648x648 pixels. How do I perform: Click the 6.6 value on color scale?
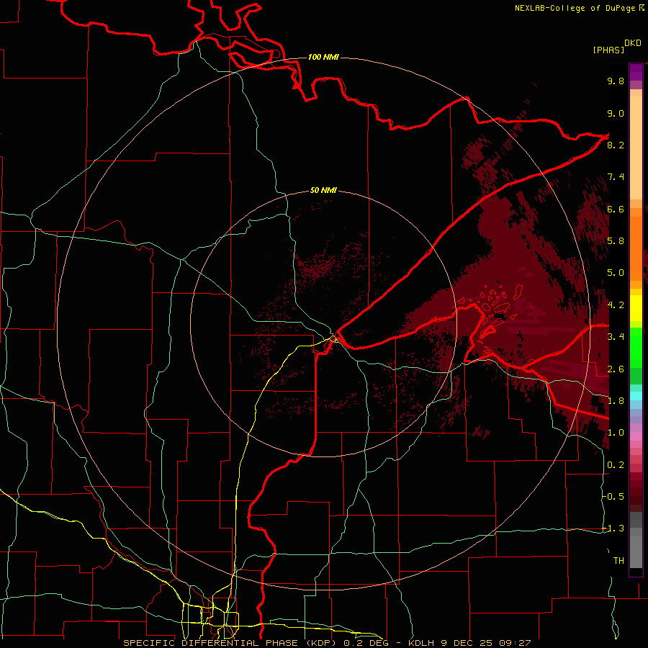[x=616, y=209]
